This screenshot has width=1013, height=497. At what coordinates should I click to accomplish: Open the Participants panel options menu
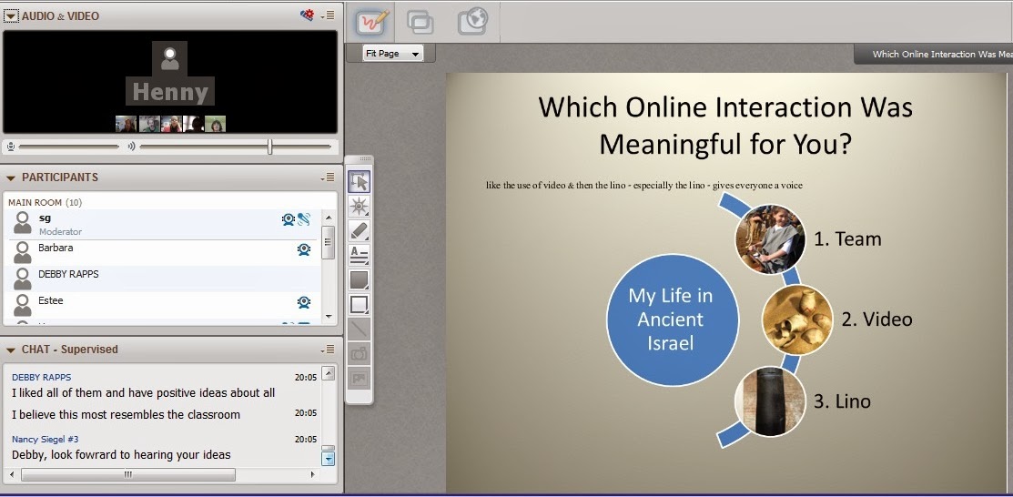pos(328,177)
